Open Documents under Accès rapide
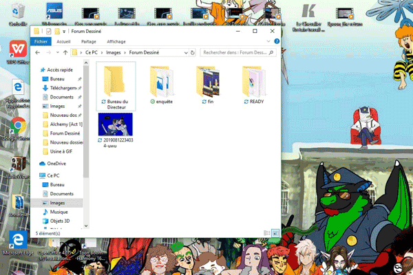The width and height of the screenshot is (413, 275). coord(62,97)
